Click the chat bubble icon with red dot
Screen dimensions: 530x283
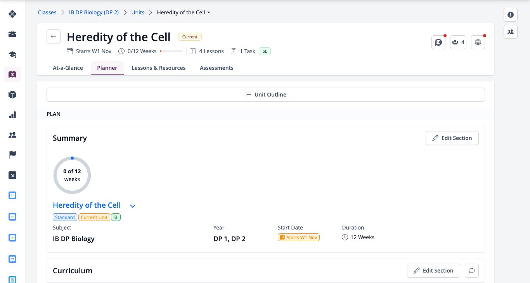[x=438, y=42]
